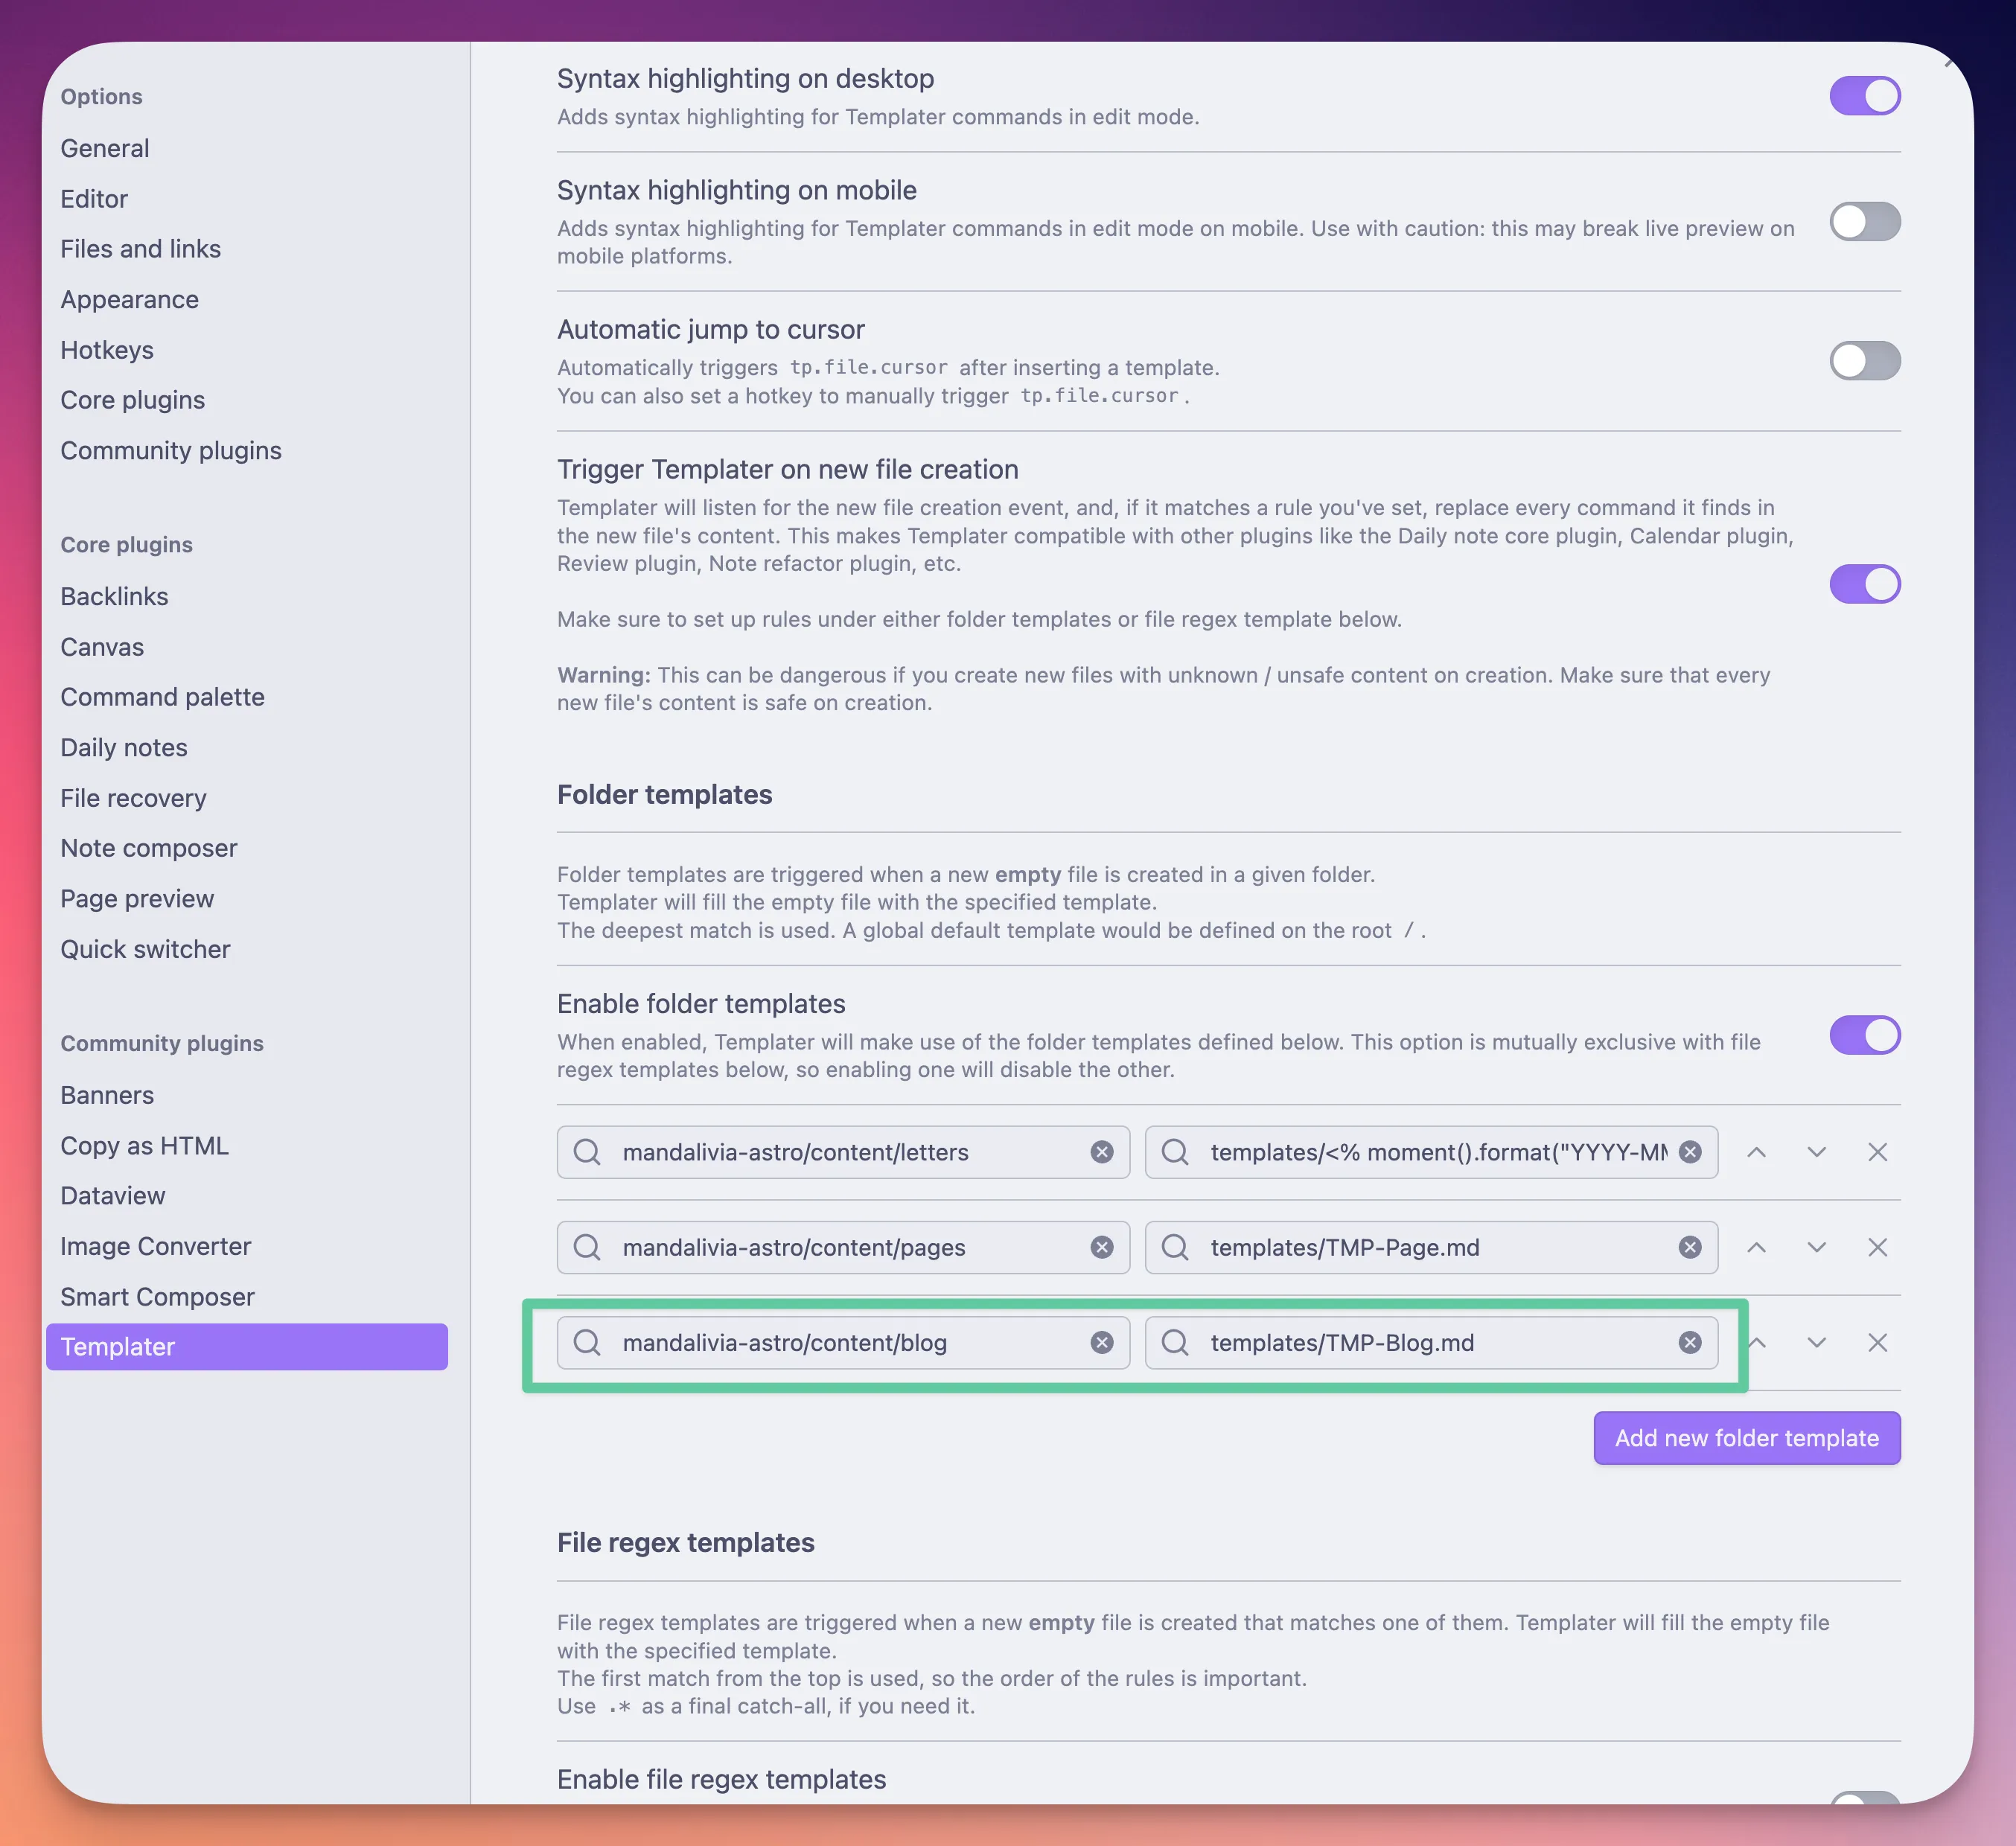Switch to Community plugins settings
Screen dimensions: 2016x1846
point(171,451)
